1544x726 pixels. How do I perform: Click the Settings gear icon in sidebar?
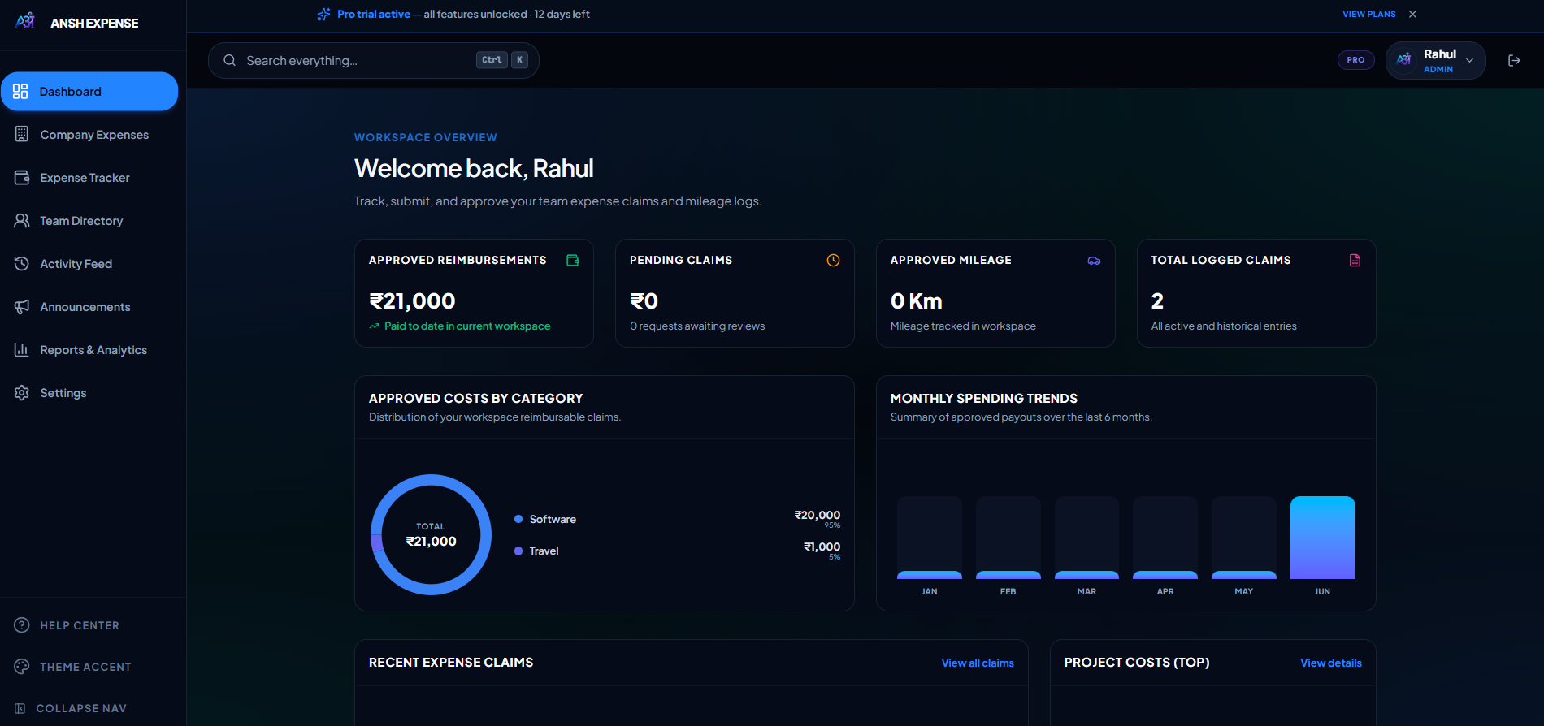pyautogui.click(x=22, y=392)
